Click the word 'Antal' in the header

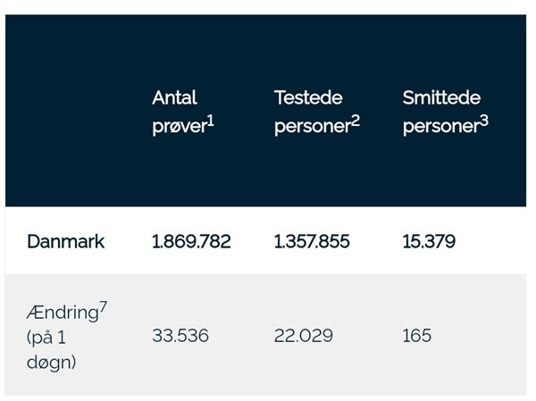(x=175, y=97)
